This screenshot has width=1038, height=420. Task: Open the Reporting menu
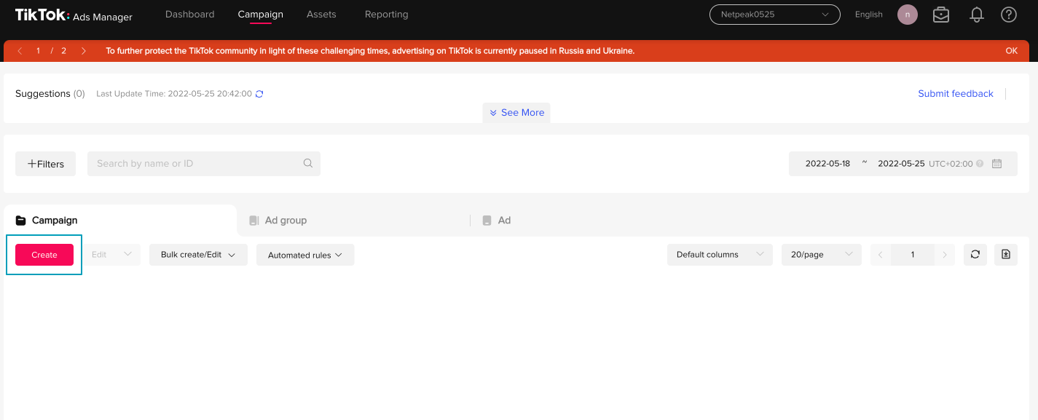pyautogui.click(x=387, y=15)
